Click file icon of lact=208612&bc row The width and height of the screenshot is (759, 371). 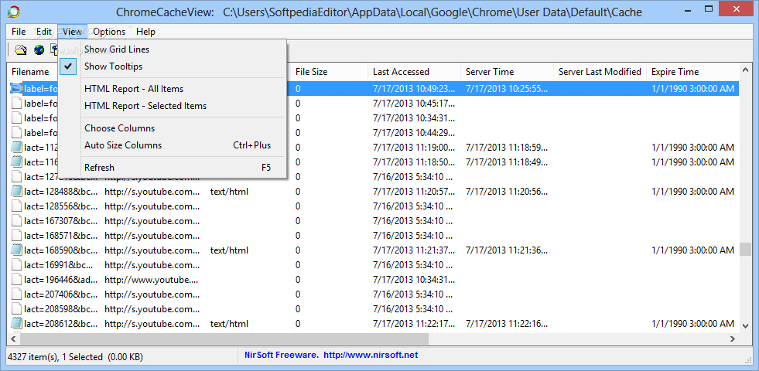pos(16,324)
